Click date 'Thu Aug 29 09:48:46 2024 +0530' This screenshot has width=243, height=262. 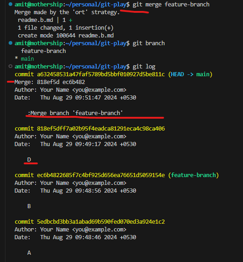point(88,237)
